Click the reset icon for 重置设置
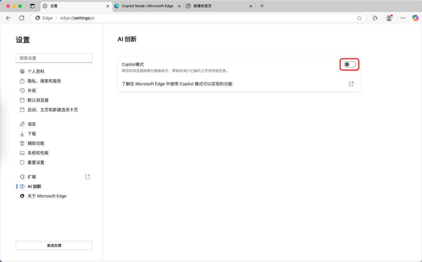This screenshot has width=422, height=262. pyautogui.click(x=22, y=162)
